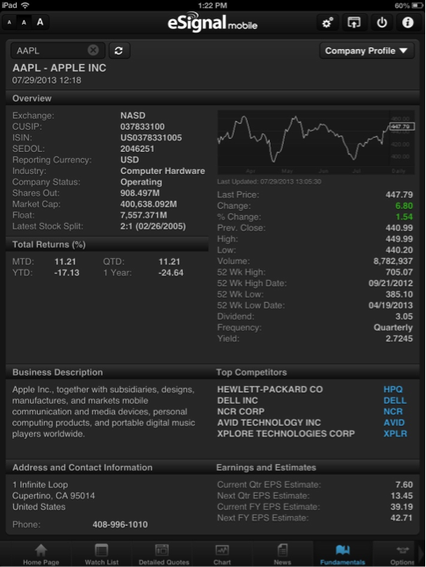Image resolution: width=426 pixels, height=567 pixels.
Task: Open competitor ticker NCR
Action: (393, 412)
